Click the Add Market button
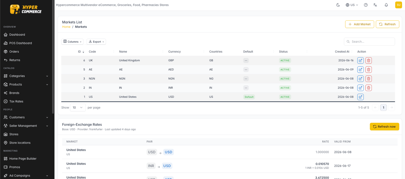Screen dimensions: 405x179 tap(359, 24)
